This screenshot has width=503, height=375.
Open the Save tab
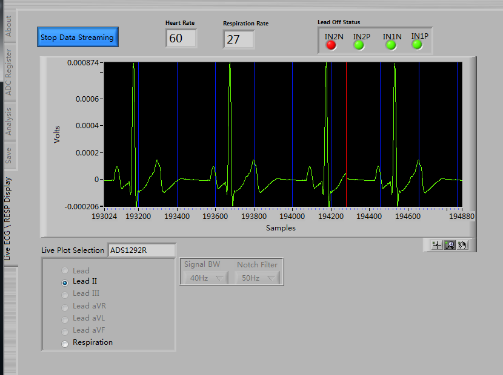pyautogui.click(x=8, y=155)
